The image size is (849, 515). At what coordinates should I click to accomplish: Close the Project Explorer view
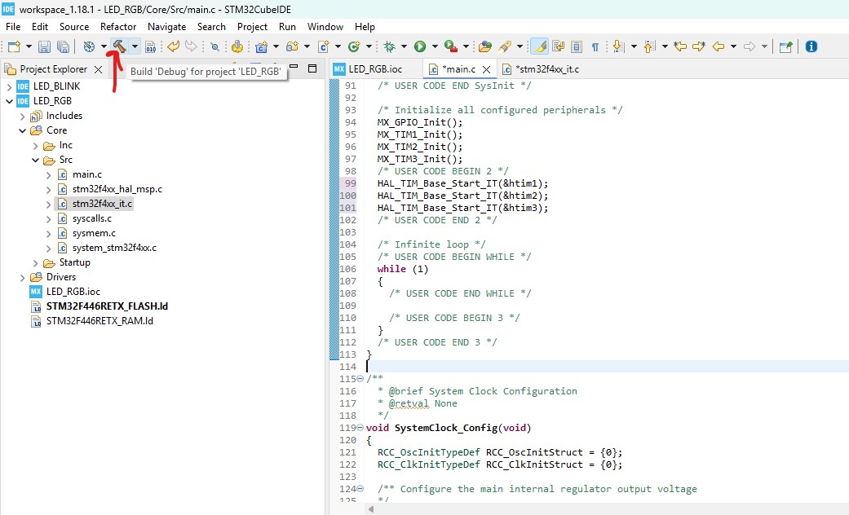[x=98, y=69]
